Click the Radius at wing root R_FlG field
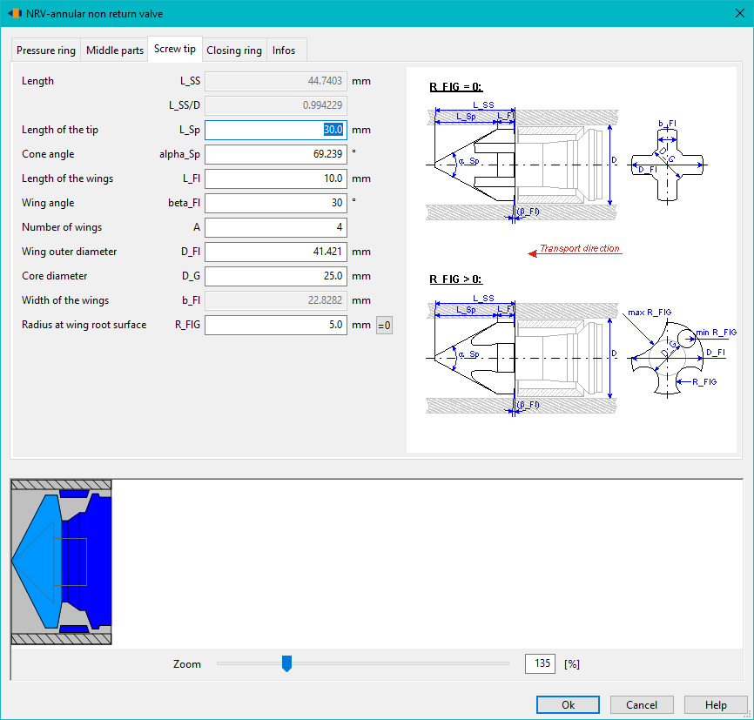The width and height of the screenshot is (754, 720). point(275,325)
